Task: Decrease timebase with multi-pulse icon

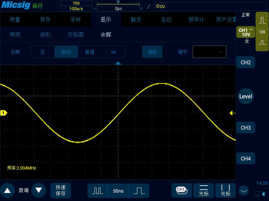Action: pos(98,191)
